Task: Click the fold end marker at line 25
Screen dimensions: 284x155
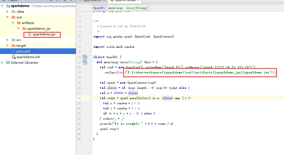Action: pyautogui.click(x=92, y=134)
